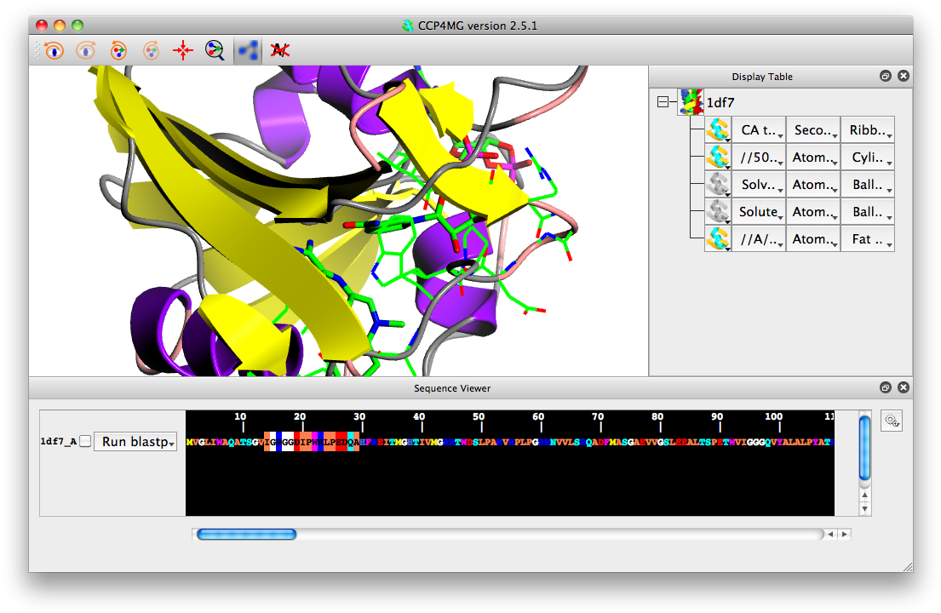Select the blurred atoms display tool

248,49
